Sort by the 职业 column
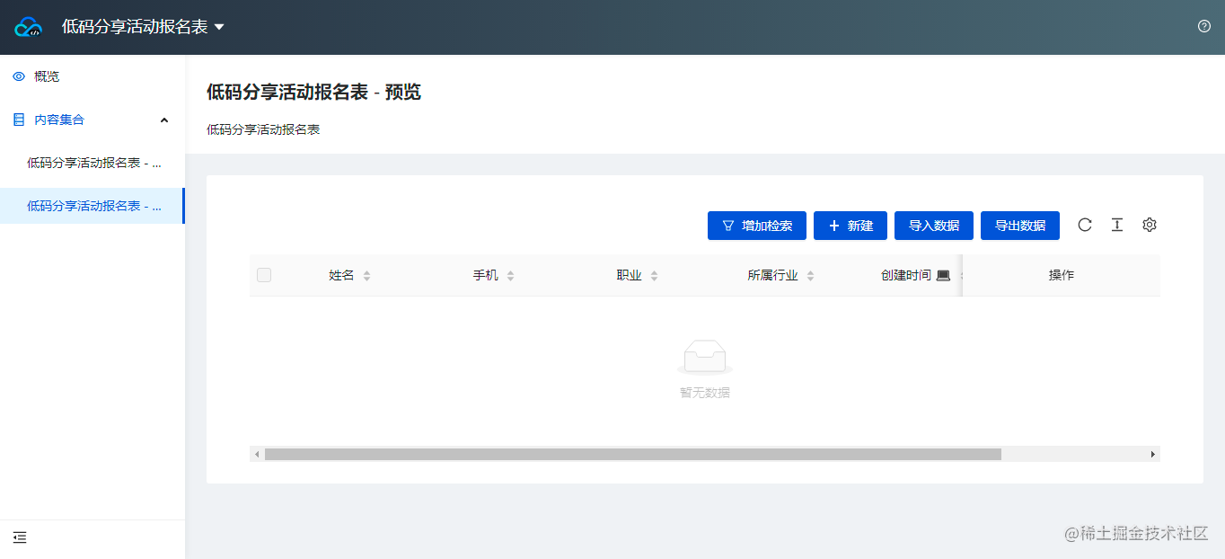Image resolution: width=1225 pixels, height=559 pixels. 654,276
